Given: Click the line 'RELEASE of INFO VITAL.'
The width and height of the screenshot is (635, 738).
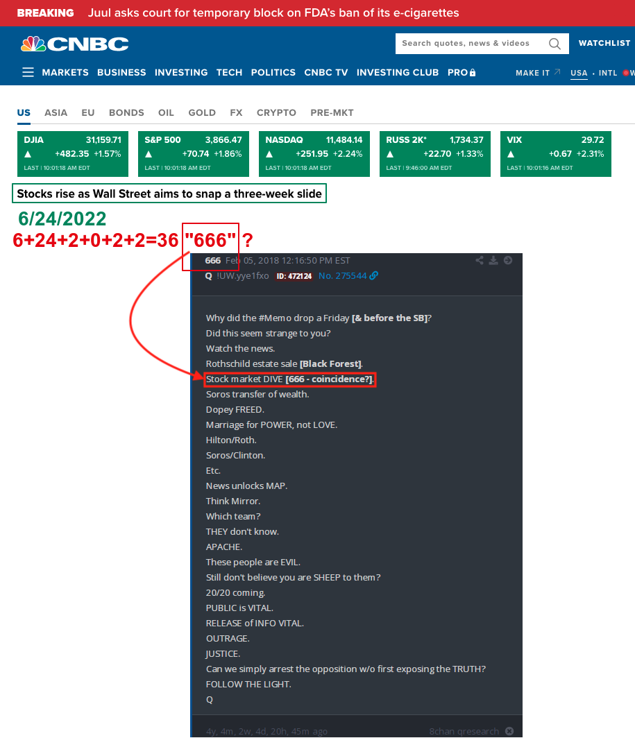Looking at the screenshot, I should [x=255, y=623].
